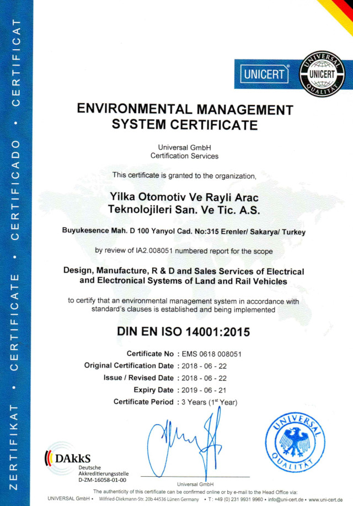Click the label 'Expiry Date'

[x=153, y=390]
